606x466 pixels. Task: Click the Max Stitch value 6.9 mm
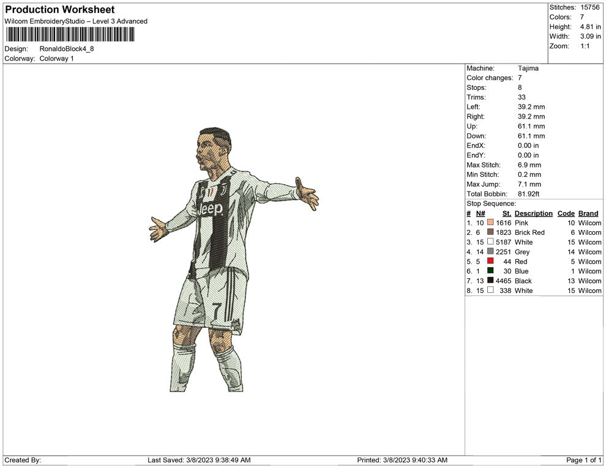(x=529, y=165)
